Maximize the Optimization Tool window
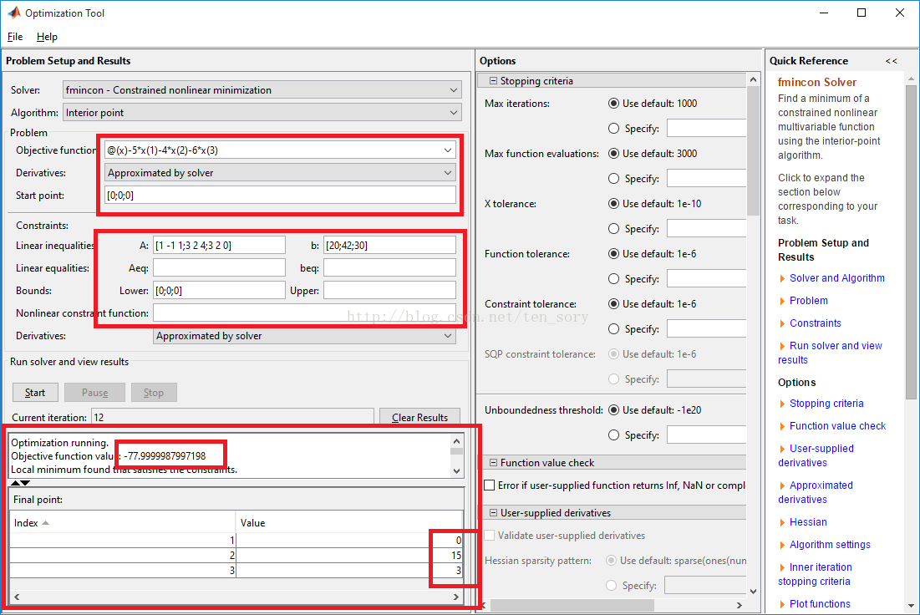Screen dimensions: 920x615 862,13
